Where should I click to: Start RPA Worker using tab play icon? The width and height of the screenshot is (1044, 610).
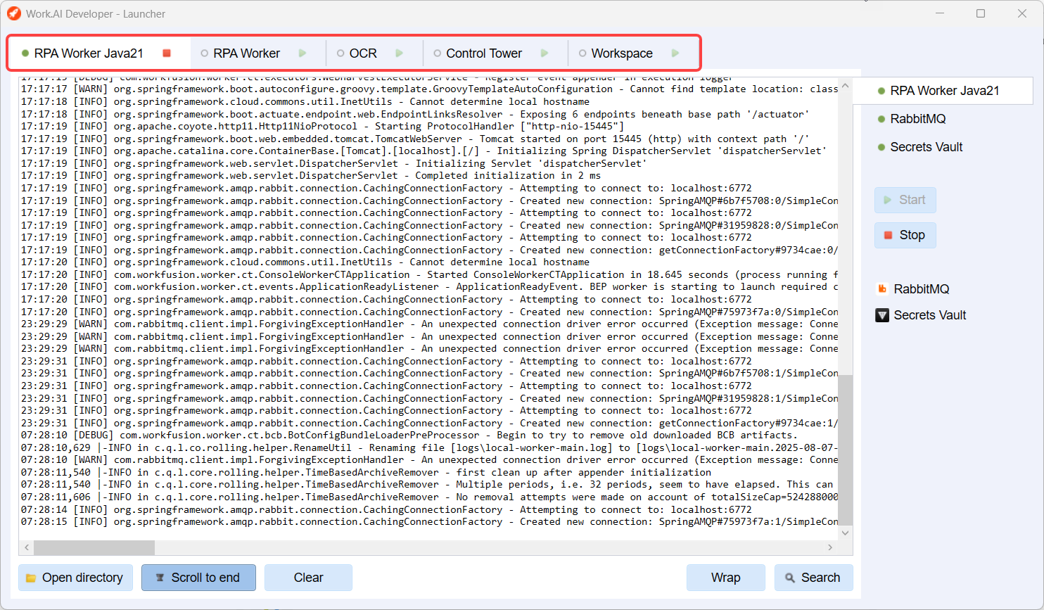coord(303,53)
